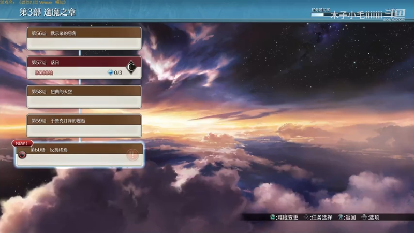This screenshot has width=414, height=233.
Task: Start new mission 第60话 反抗终焉
Action: 79,155
